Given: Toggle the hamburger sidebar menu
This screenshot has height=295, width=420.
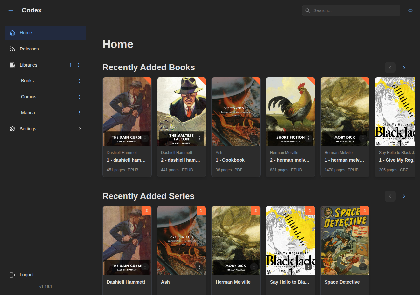Looking at the screenshot, I should pyautogui.click(x=11, y=10).
